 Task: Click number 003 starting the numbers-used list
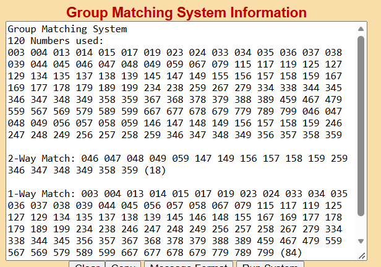[16, 53]
